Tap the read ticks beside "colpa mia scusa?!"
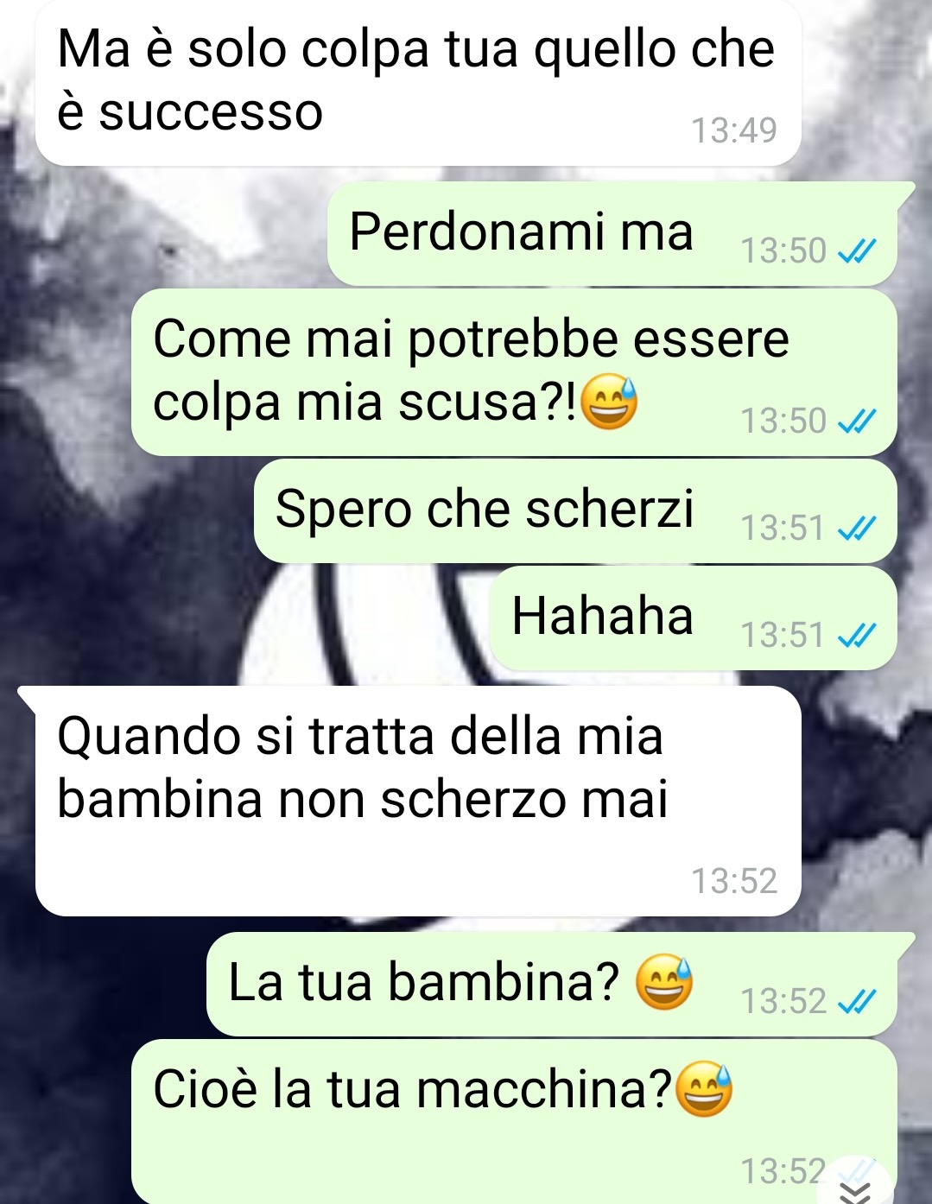The width and height of the screenshot is (932, 1204). point(857,421)
